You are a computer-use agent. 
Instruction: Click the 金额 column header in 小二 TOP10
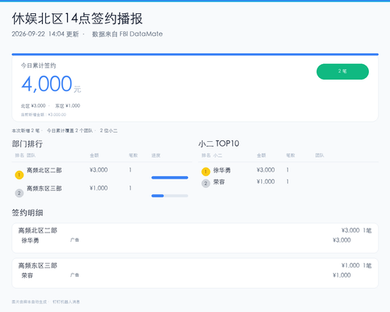pos(261,155)
